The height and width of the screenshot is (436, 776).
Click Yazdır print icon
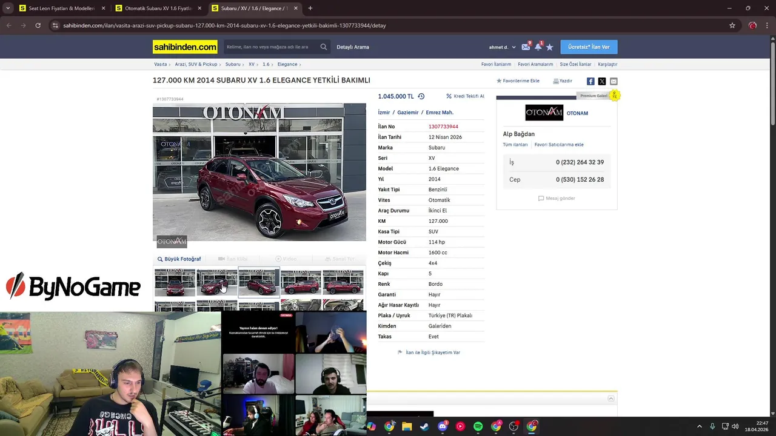(x=562, y=81)
